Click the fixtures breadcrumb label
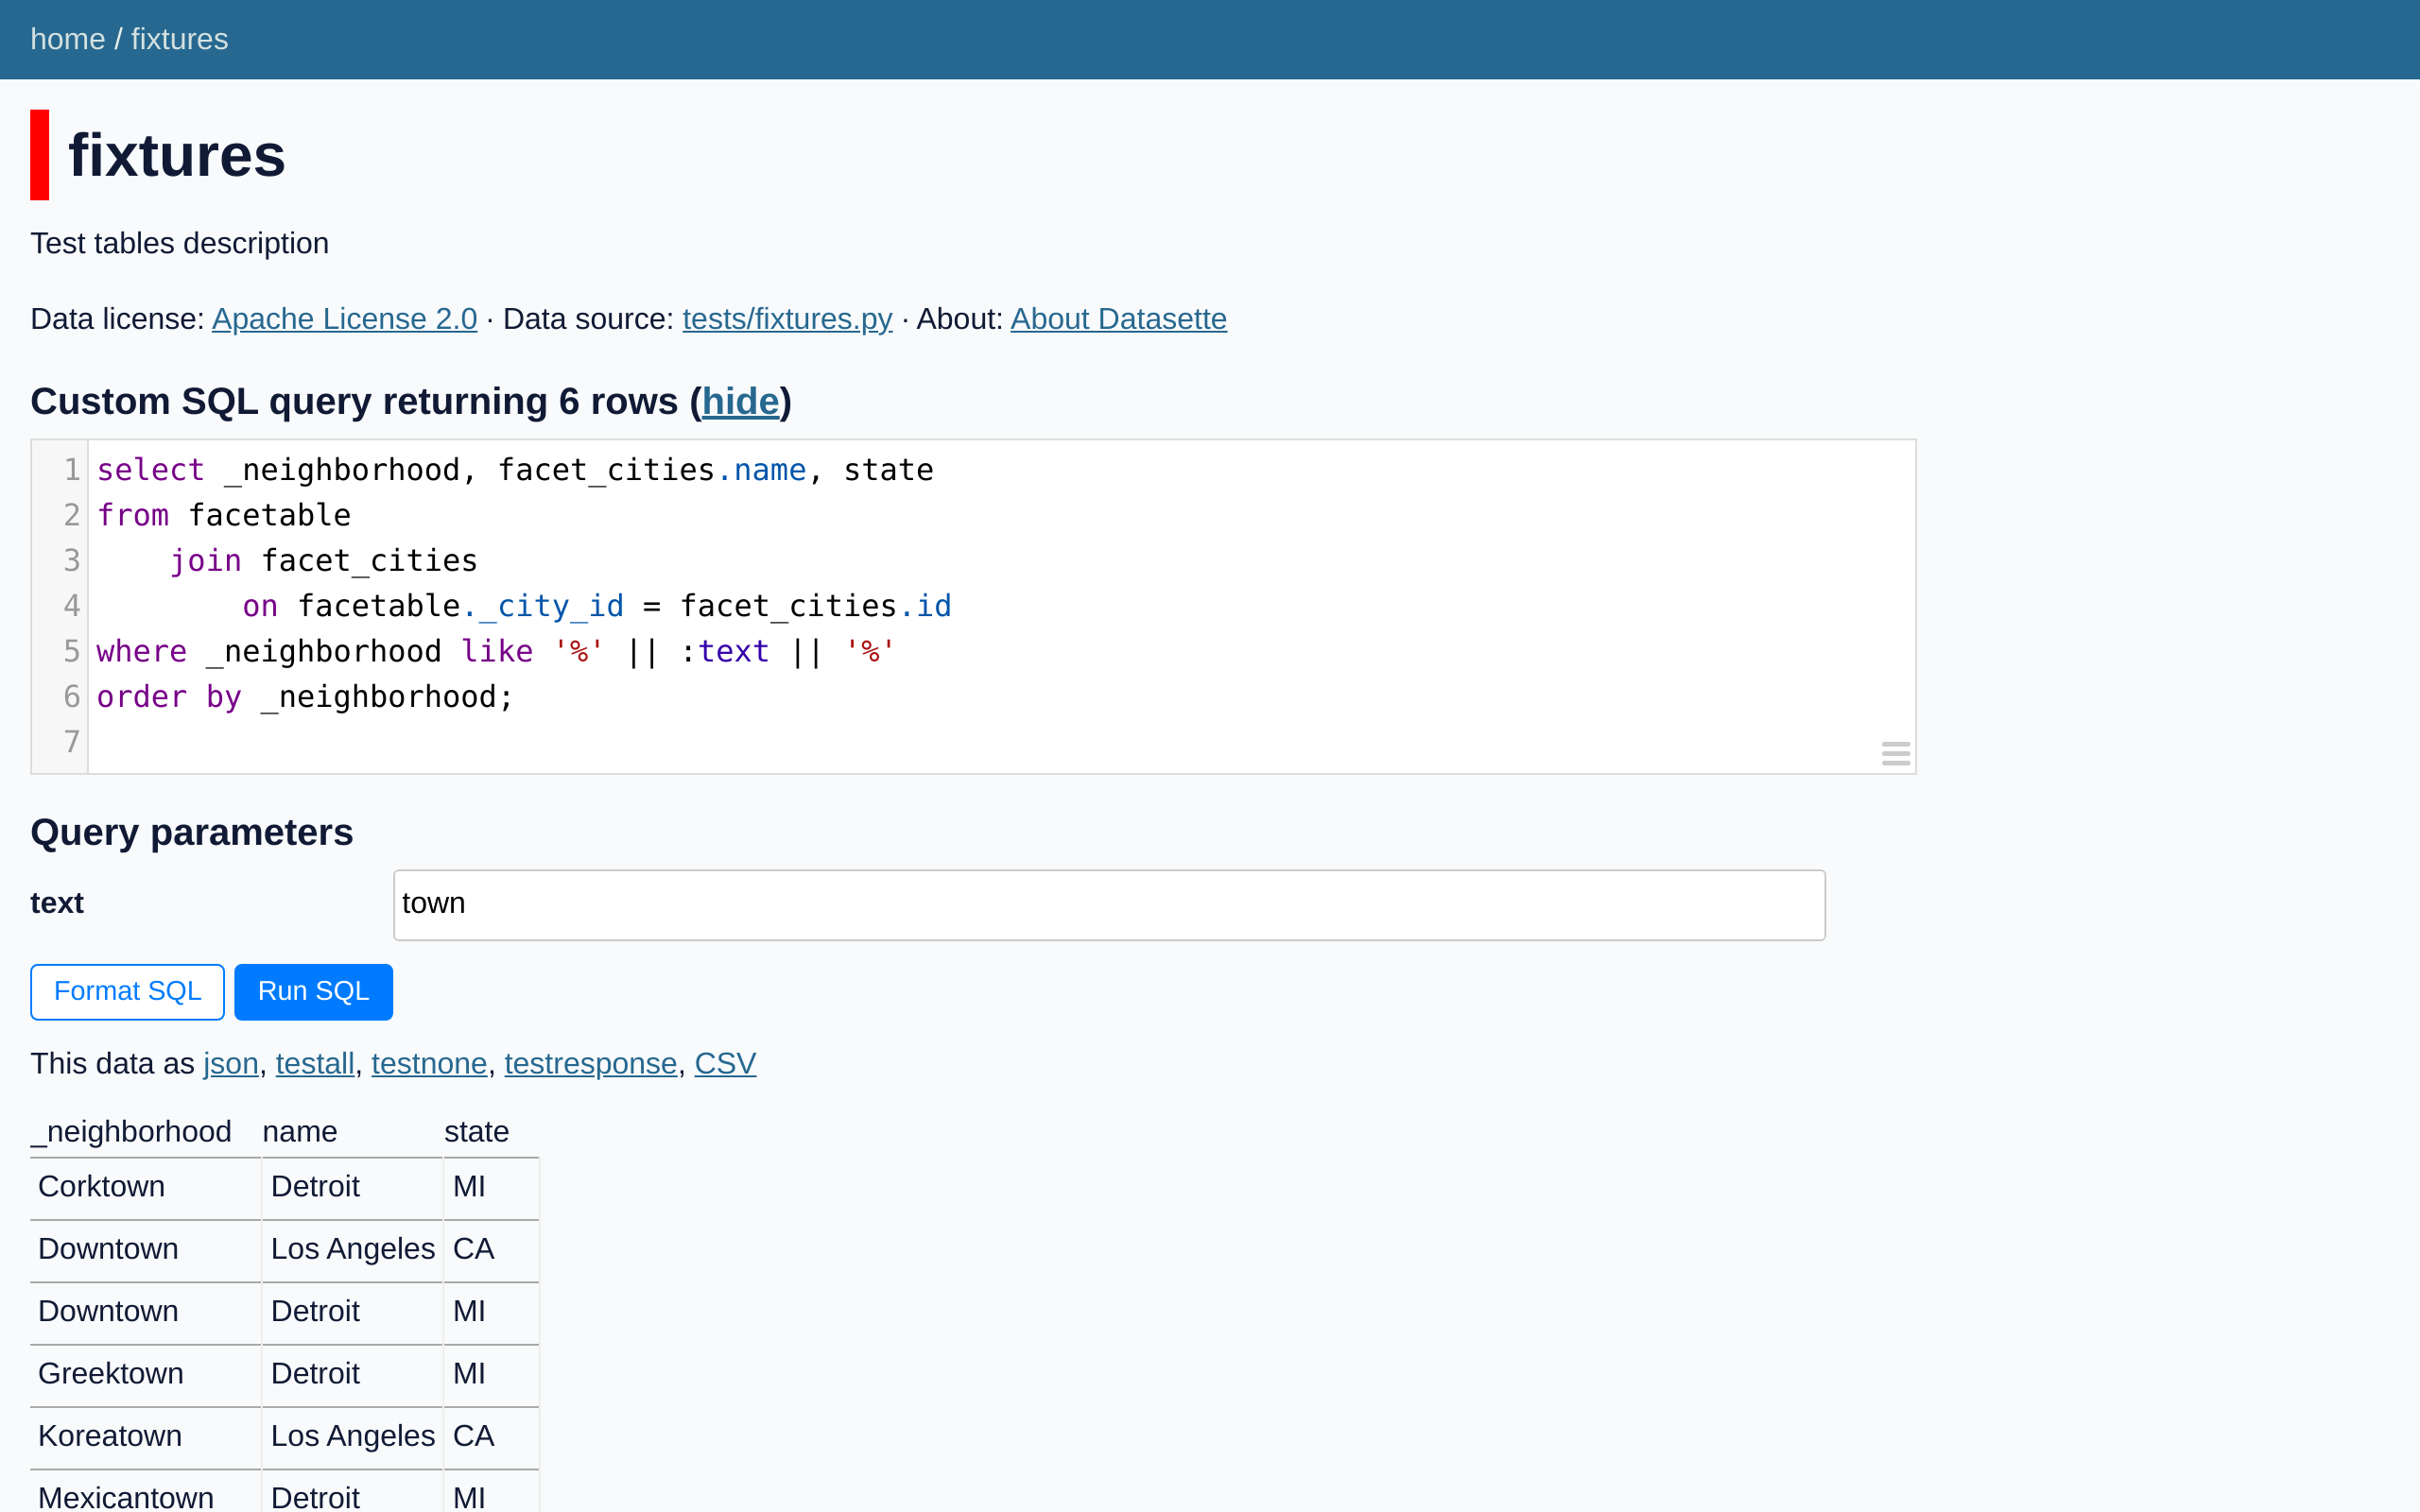 [x=178, y=38]
